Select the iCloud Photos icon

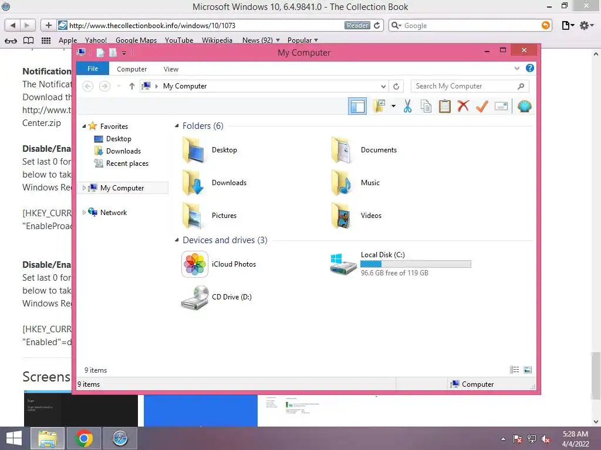coord(195,264)
